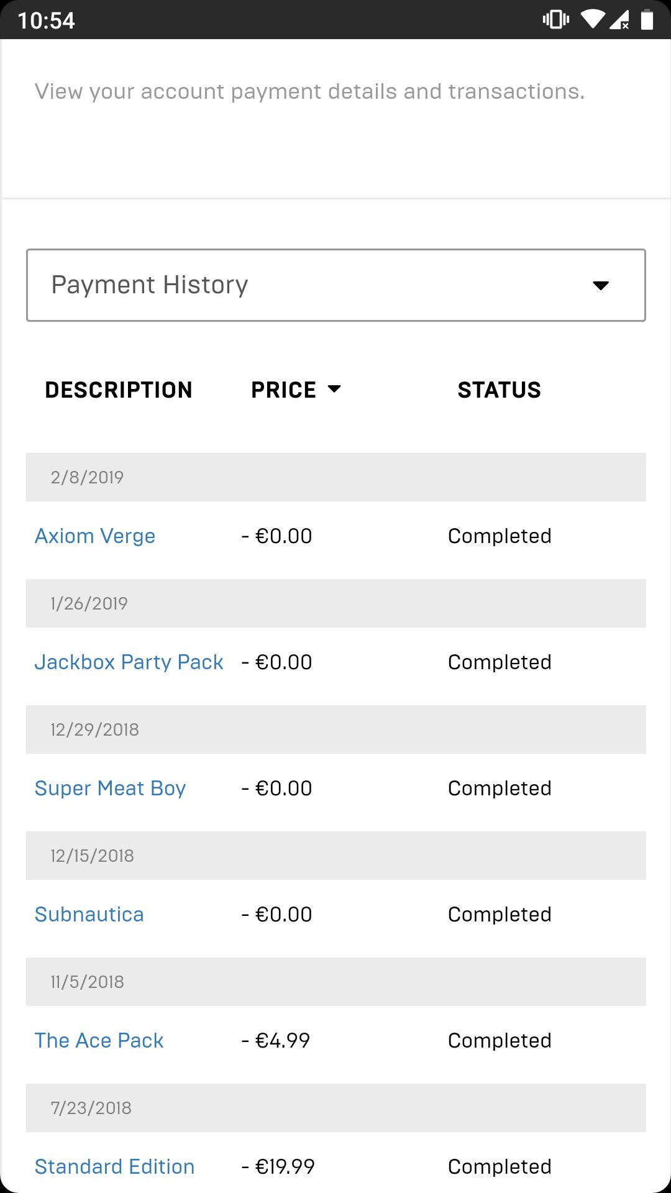Click the PRICE column header
Viewport: 671px width, 1193px height.
point(284,390)
